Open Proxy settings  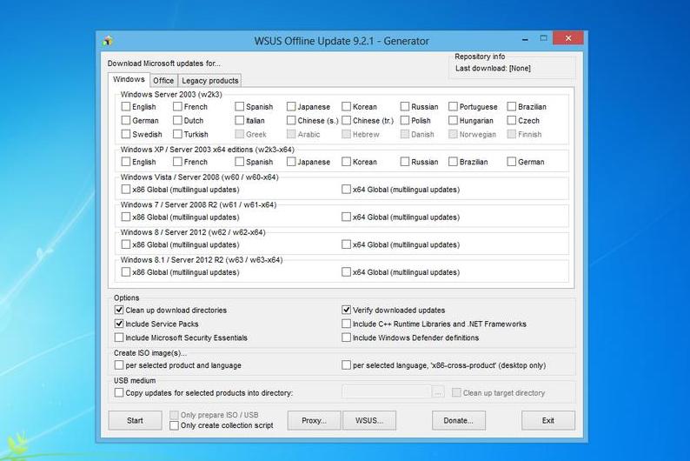click(315, 420)
